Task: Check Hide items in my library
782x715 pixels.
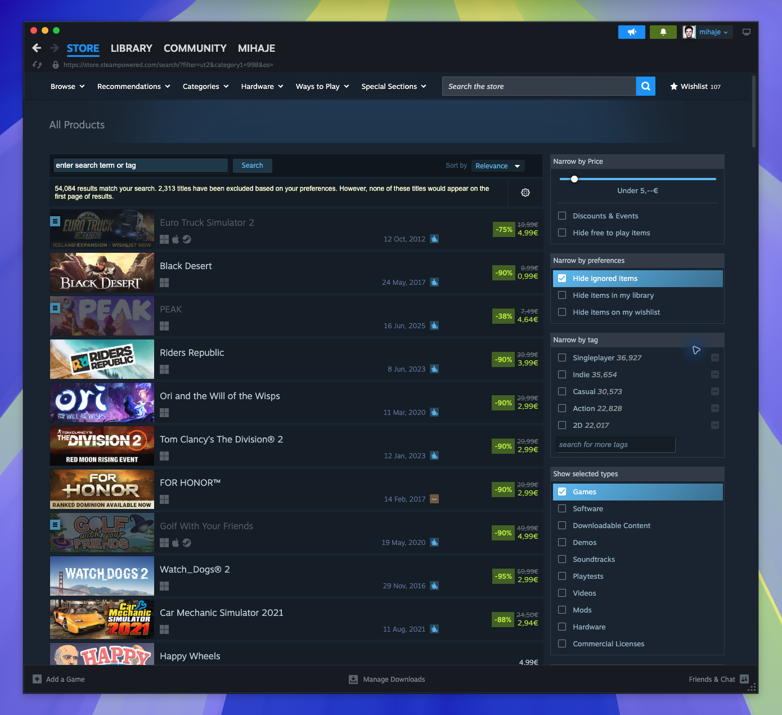Action: (x=562, y=295)
